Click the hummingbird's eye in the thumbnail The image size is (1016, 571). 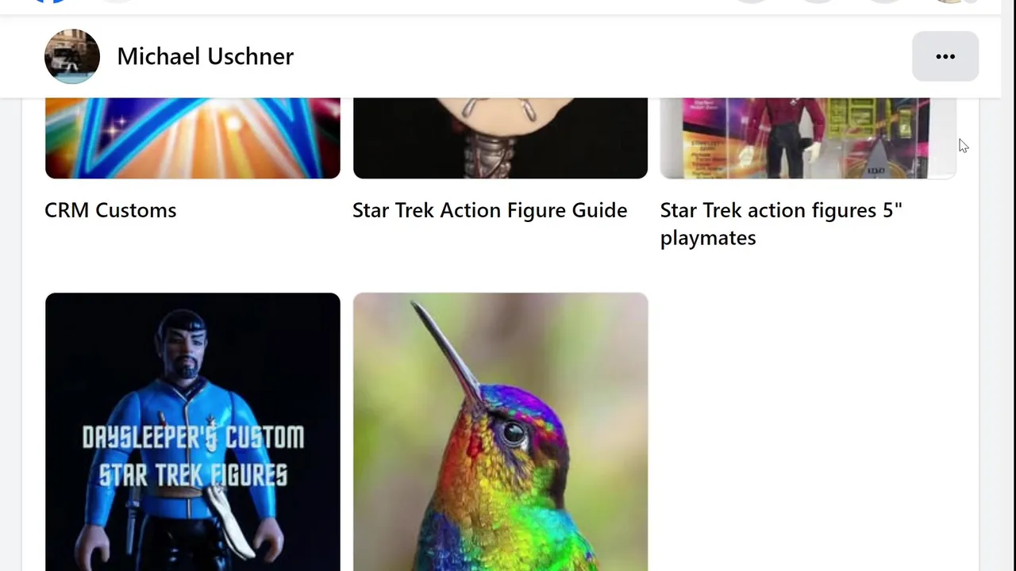coord(514,433)
